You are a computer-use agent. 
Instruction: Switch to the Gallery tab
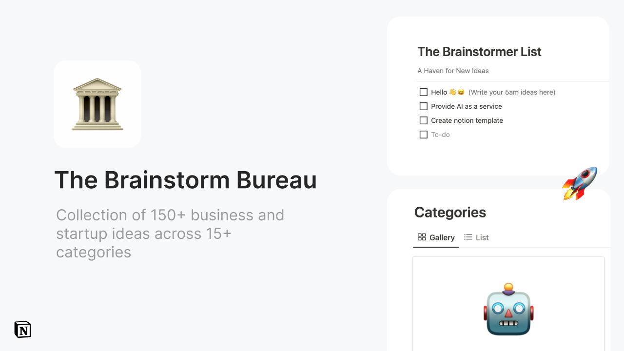436,237
